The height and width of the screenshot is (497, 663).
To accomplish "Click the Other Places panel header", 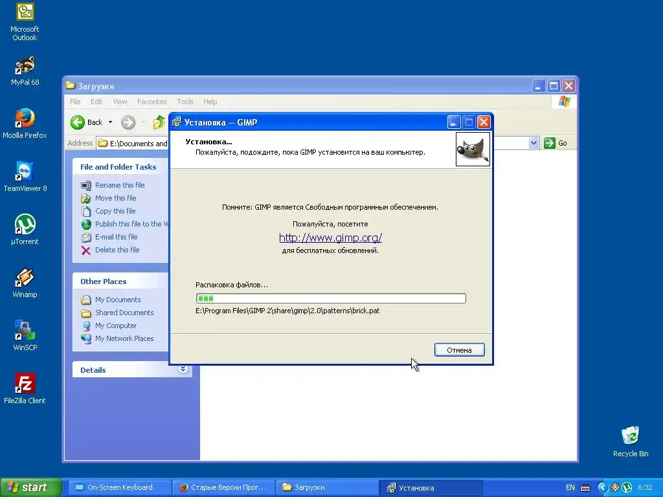I will [120, 282].
